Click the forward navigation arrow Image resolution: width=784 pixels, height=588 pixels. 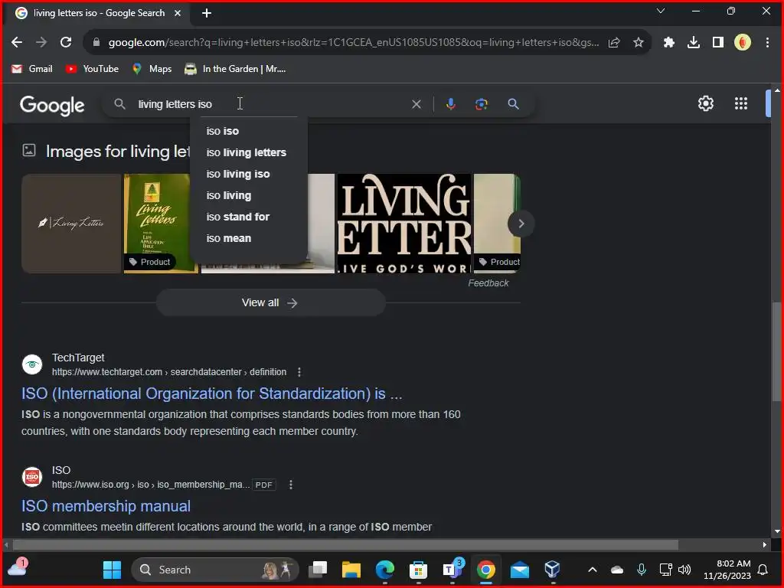coord(41,43)
